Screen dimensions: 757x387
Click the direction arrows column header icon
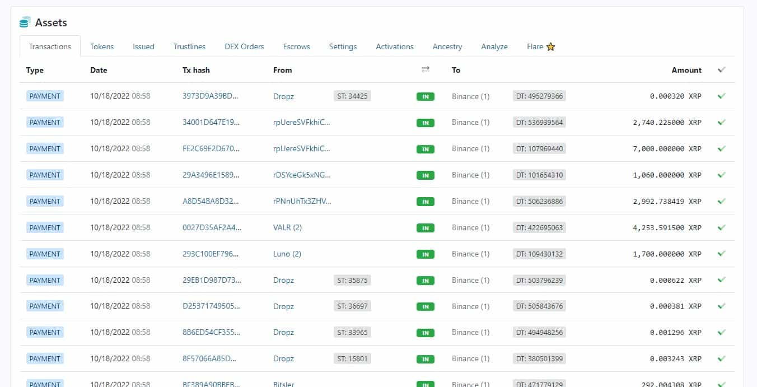click(426, 69)
